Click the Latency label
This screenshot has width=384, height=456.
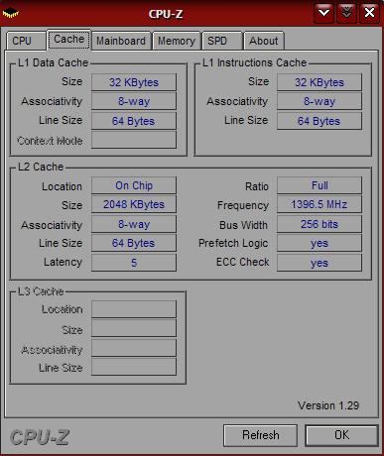pos(63,262)
